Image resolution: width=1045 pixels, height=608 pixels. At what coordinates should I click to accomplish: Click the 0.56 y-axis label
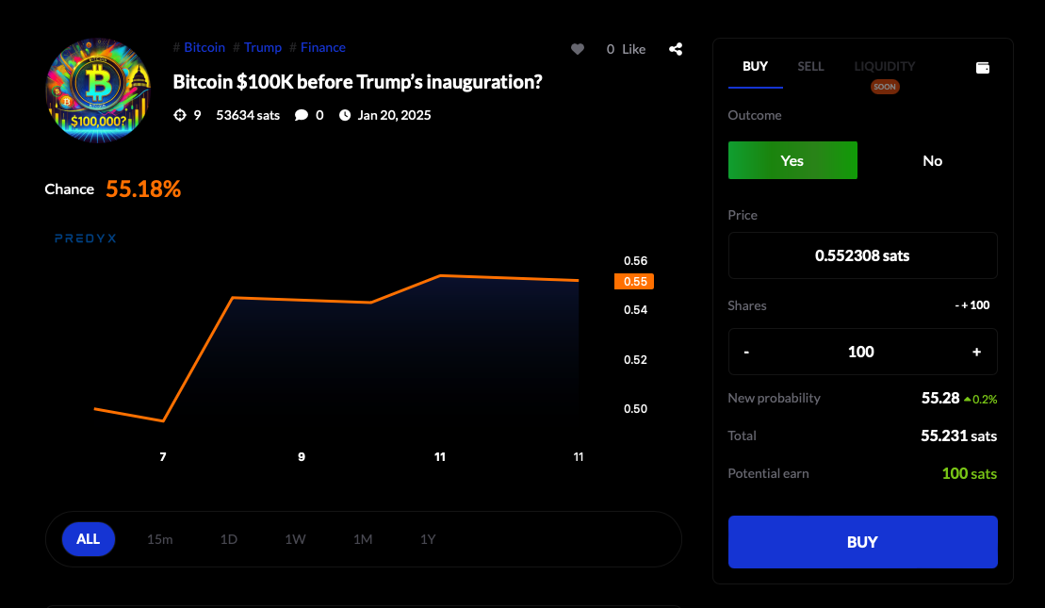coord(636,261)
